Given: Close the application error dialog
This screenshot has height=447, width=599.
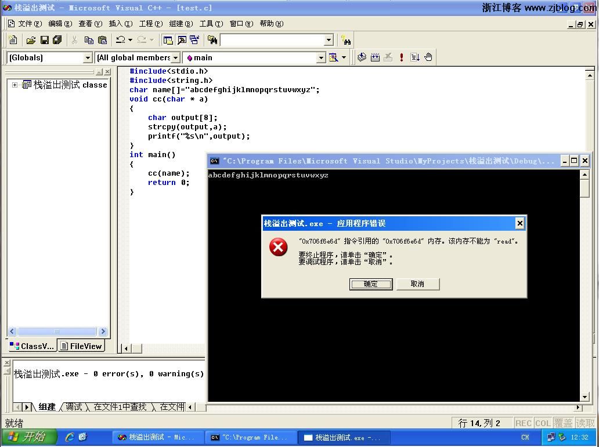Looking at the screenshot, I should point(519,223).
